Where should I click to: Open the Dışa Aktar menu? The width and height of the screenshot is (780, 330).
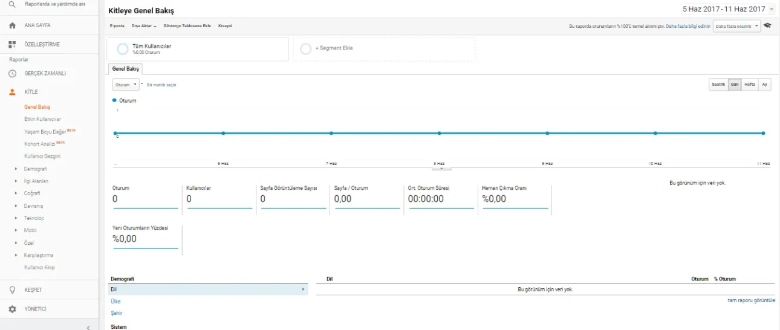coord(144,26)
